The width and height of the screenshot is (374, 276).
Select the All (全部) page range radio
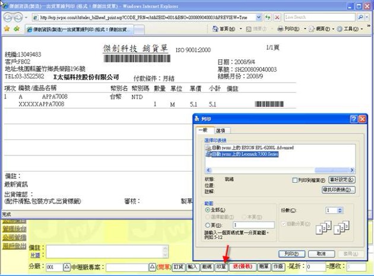pos(207,210)
